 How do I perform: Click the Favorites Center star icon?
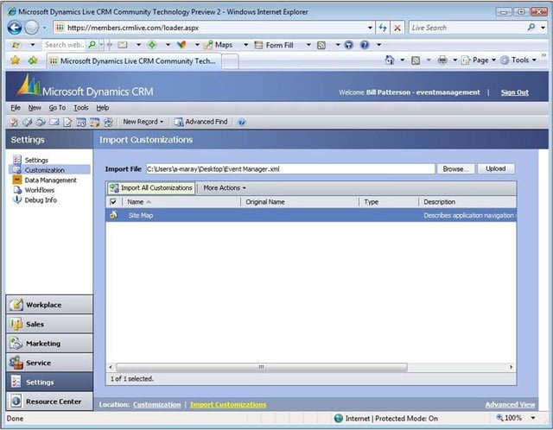coord(16,60)
